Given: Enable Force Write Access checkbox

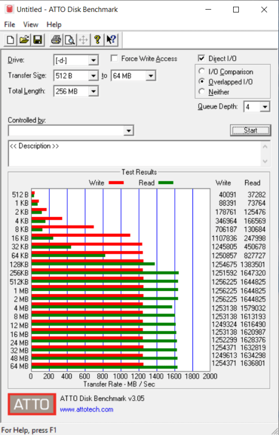Looking at the screenshot, I should [114, 58].
